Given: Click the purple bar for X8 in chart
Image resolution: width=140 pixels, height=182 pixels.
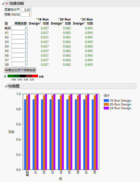Looking at the screenshot, I should click(x=97, y=132).
